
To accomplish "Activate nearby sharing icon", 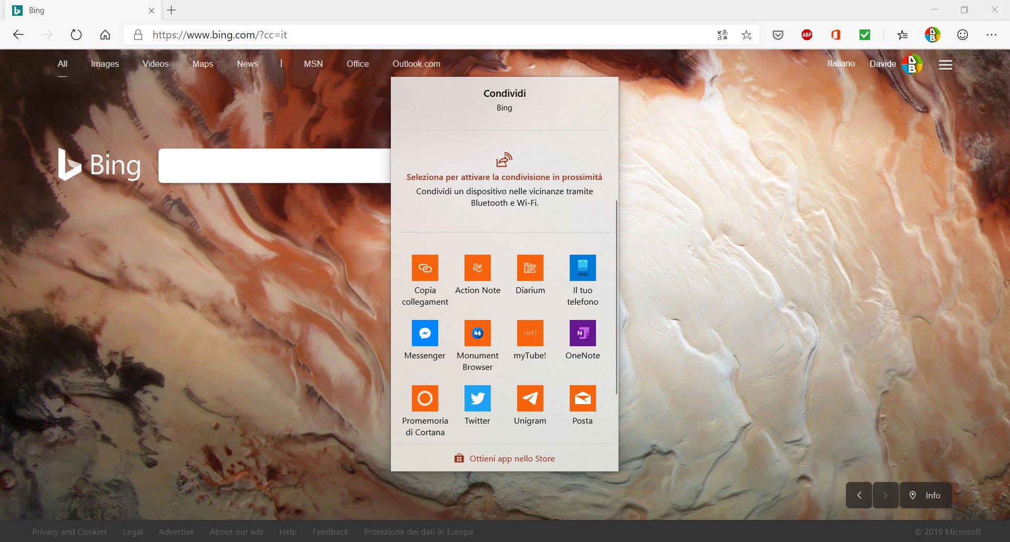I will [504, 159].
